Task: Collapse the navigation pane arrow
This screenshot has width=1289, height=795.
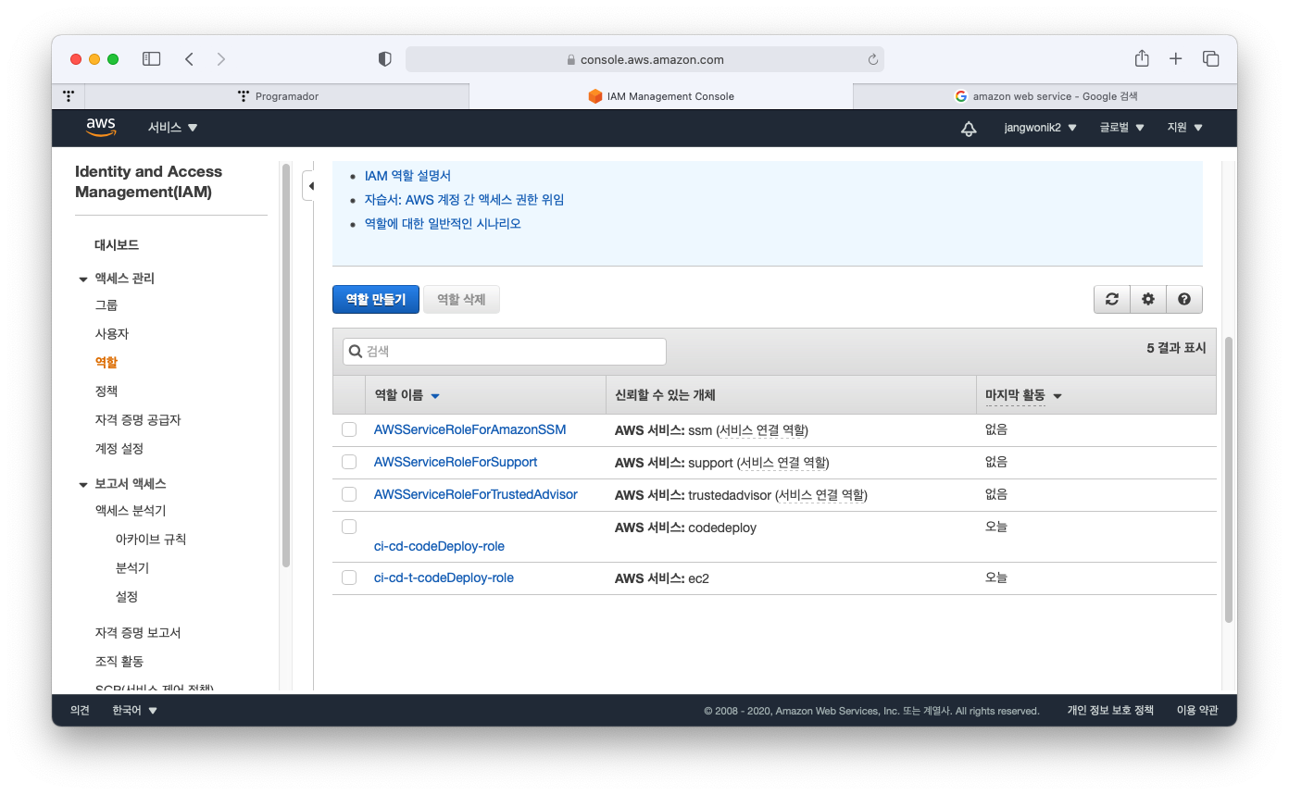Action: coord(311,186)
